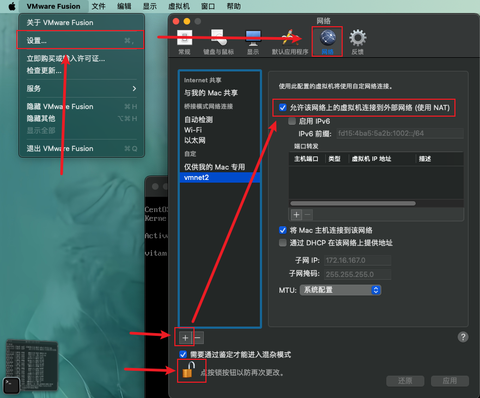Open the 窗口 menu

point(208,6)
